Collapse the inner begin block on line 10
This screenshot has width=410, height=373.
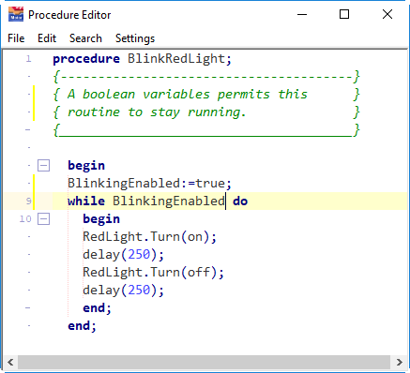point(43,218)
